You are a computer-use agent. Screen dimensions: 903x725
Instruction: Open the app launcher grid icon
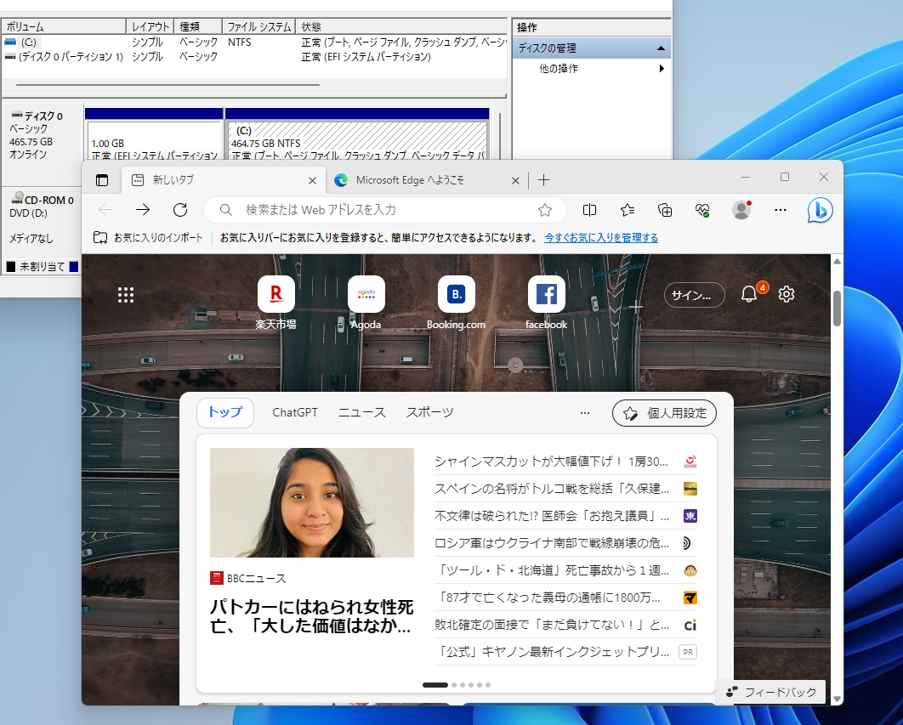click(126, 295)
